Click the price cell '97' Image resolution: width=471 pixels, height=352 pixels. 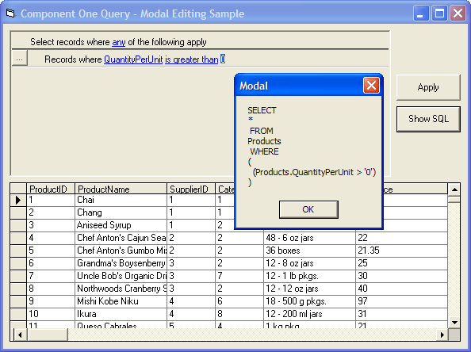(x=401, y=301)
